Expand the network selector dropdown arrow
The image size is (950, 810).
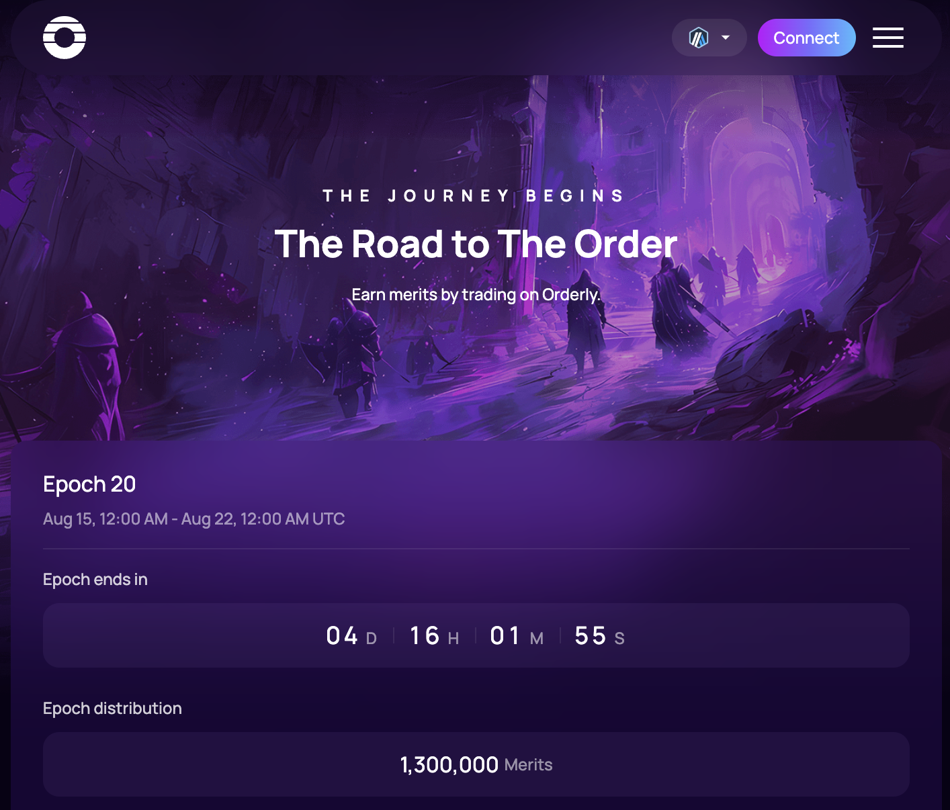(726, 38)
